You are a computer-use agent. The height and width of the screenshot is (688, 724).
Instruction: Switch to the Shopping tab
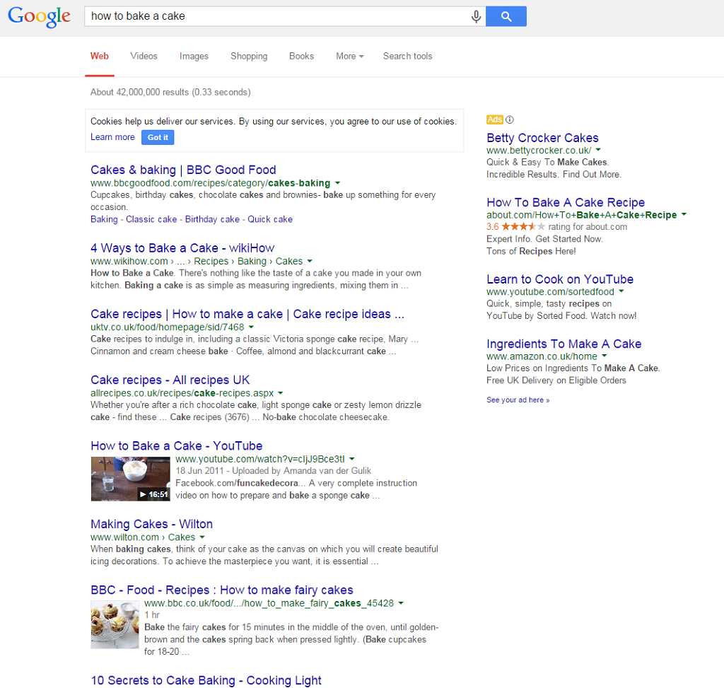249,57
